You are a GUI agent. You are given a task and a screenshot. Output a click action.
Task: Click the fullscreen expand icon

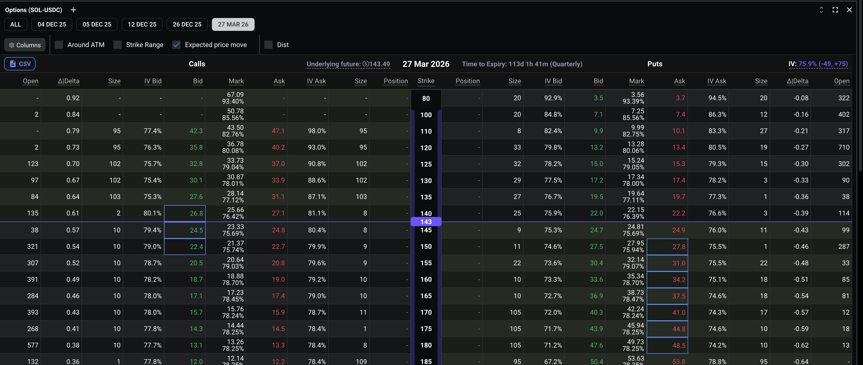tap(835, 10)
